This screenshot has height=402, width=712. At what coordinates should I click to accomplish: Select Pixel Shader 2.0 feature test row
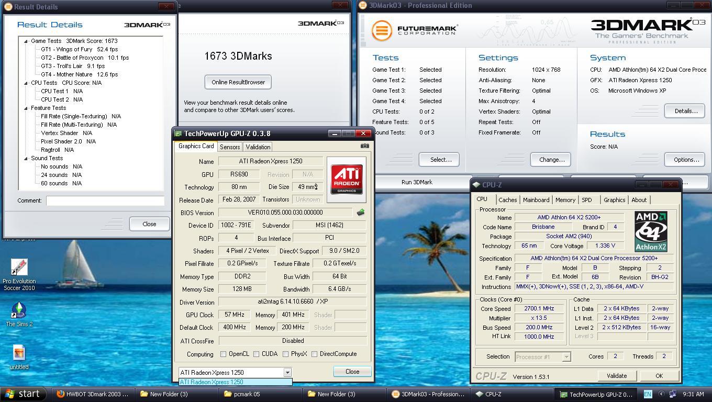tap(69, 141)
